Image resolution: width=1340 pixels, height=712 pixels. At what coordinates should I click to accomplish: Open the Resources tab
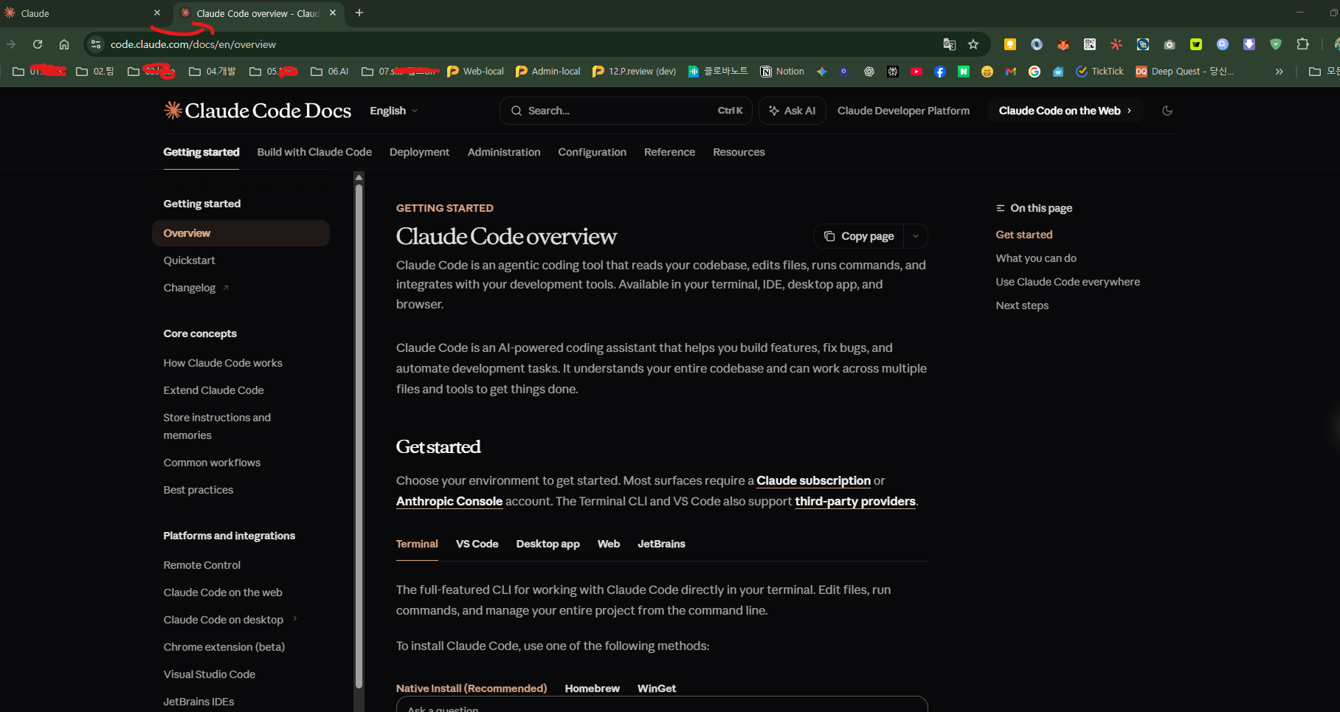pos(739,152)
